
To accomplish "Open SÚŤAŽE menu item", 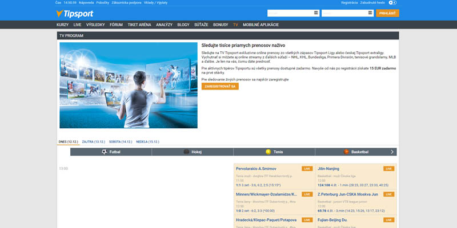I will (x=201, y=25).
